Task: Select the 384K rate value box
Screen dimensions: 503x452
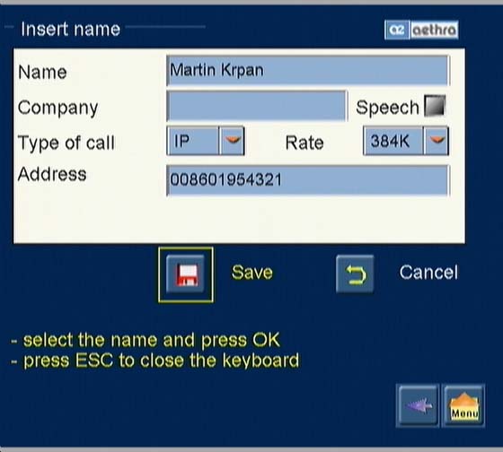Action: point(393,141)
